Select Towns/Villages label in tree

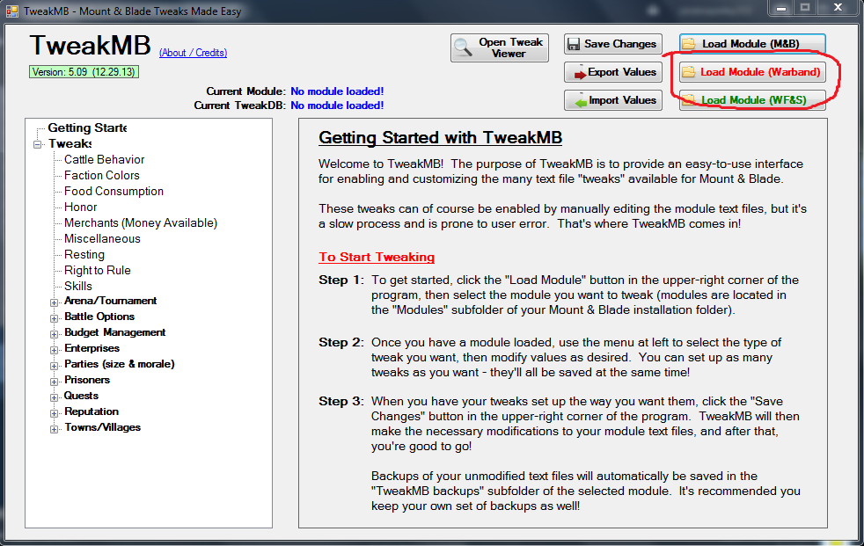(x=102, y=427)
